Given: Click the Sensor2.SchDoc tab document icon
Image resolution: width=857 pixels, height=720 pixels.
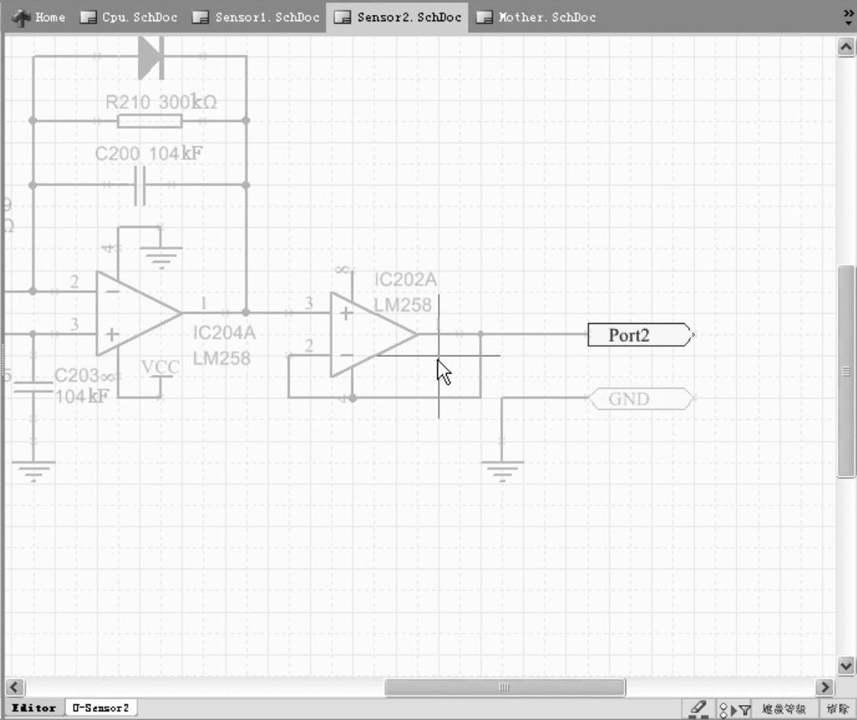Looking at the screenshot, I should (342, 17).
